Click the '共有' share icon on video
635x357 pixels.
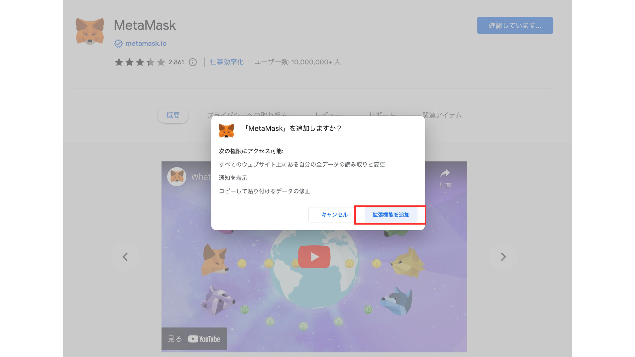click(445, 178)
